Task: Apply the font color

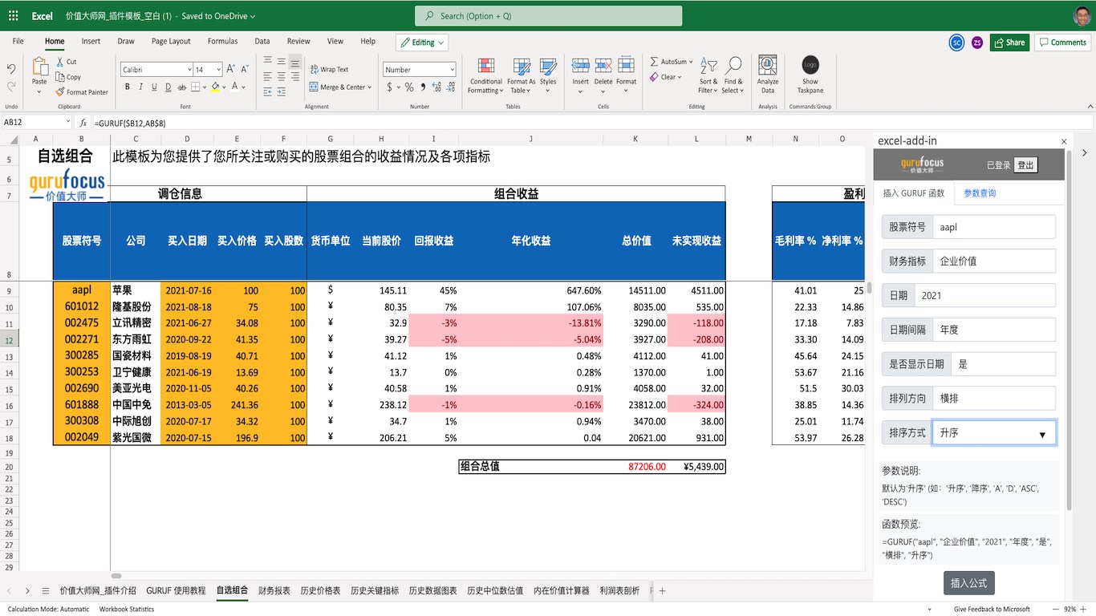Action: pos(235,87)
